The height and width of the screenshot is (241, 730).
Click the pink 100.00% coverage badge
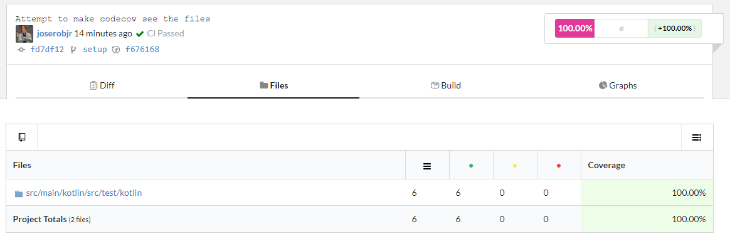574,28
